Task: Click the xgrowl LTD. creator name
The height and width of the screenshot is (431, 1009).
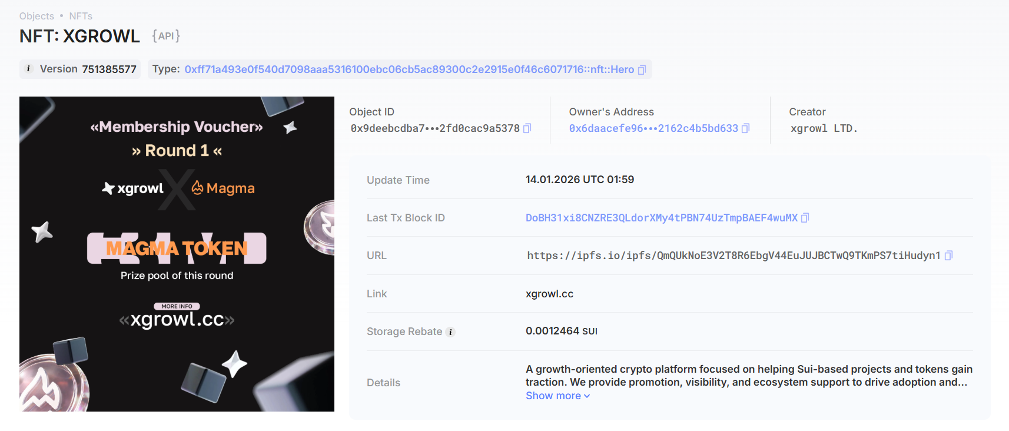Action: tap(824, 128)
